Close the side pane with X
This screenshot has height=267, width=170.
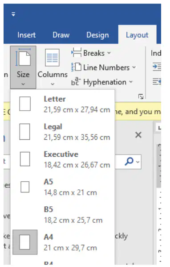[x=138, y=135]
